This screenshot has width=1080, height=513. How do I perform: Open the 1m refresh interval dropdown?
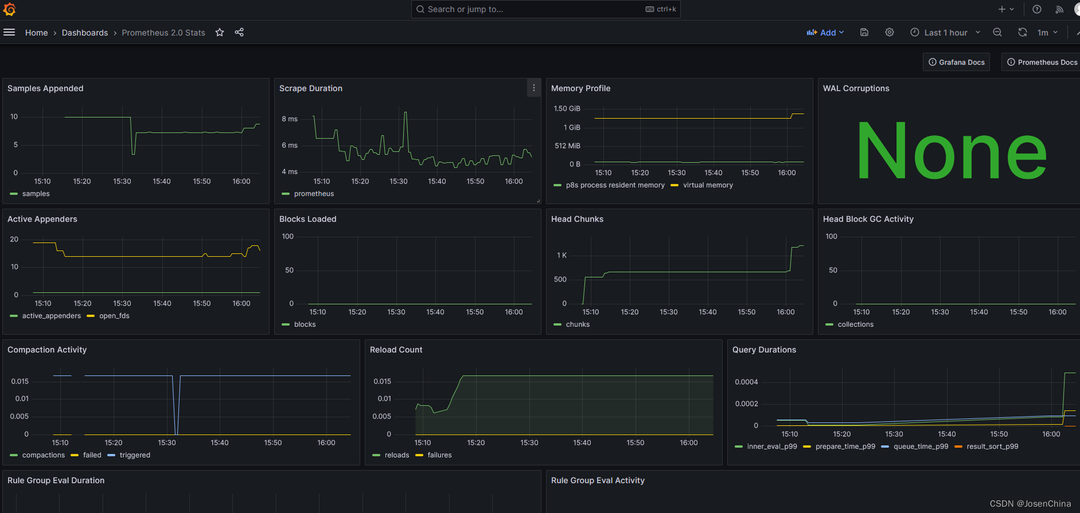(1047, 33)
